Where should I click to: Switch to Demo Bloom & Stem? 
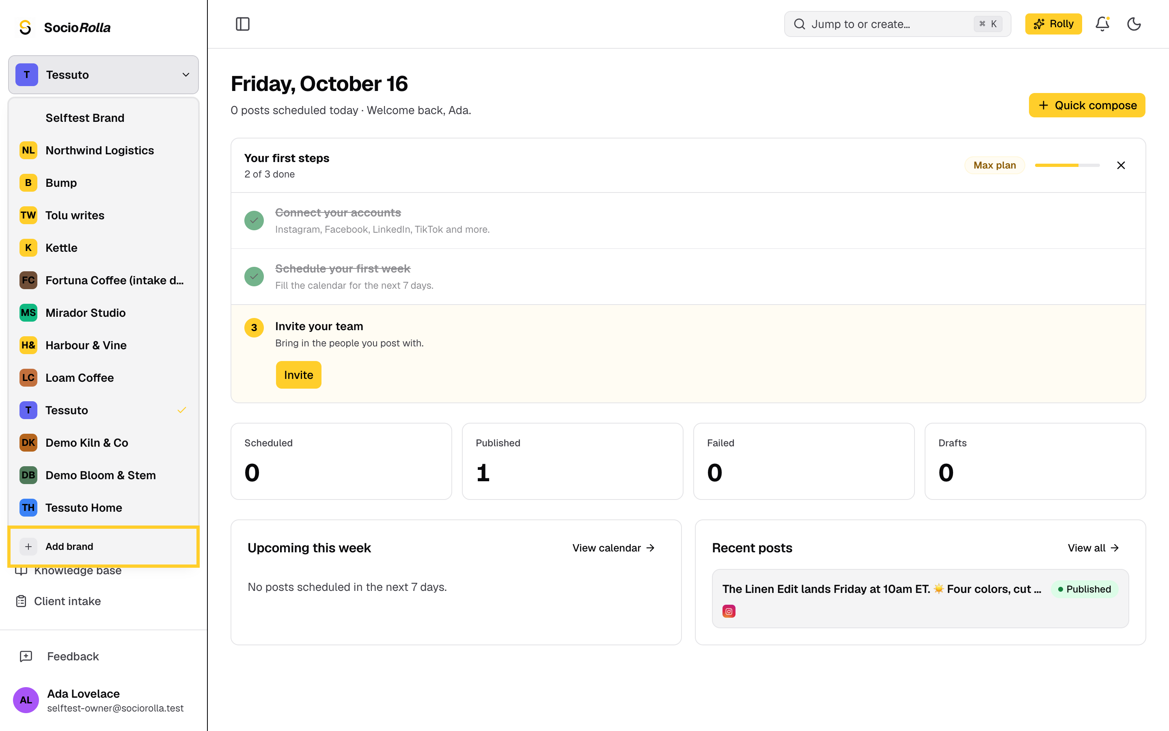[104, 475]
